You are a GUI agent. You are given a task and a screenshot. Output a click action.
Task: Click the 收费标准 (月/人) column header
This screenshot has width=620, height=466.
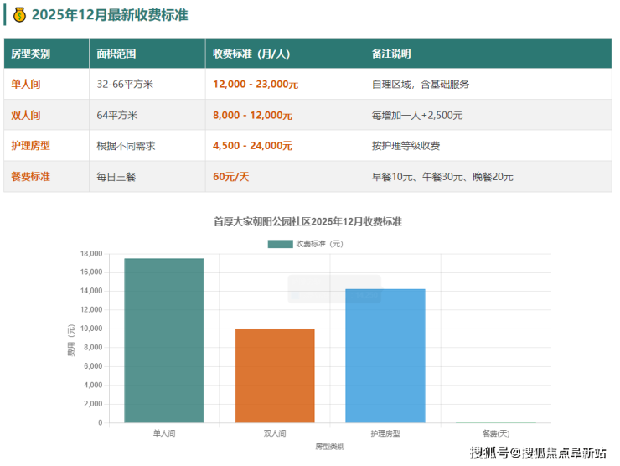coord(251,54)
